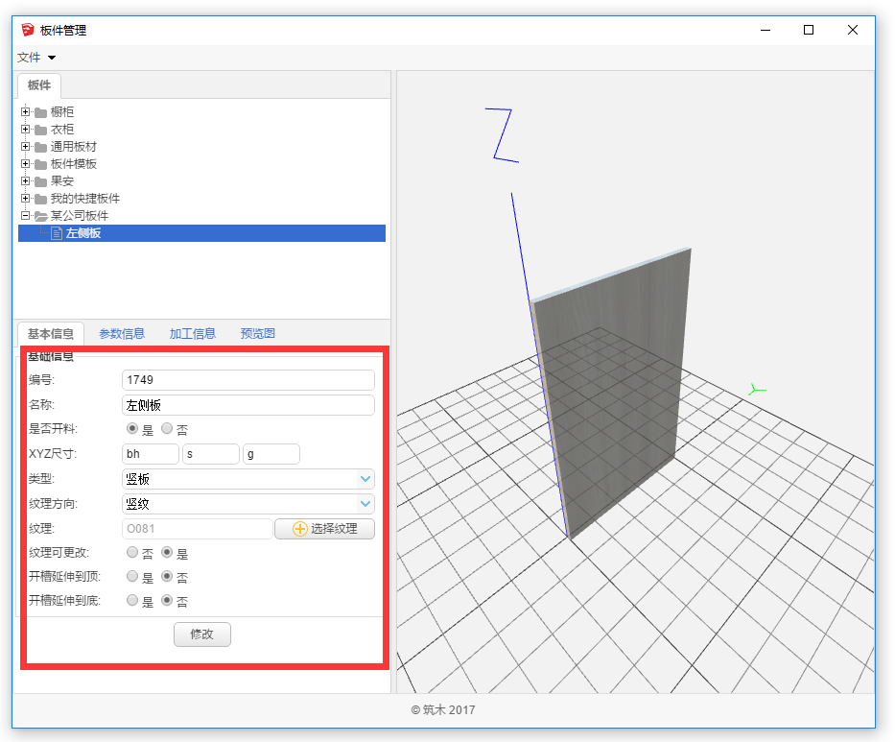Switch to the 参数信息 tab

click(122, 334)
